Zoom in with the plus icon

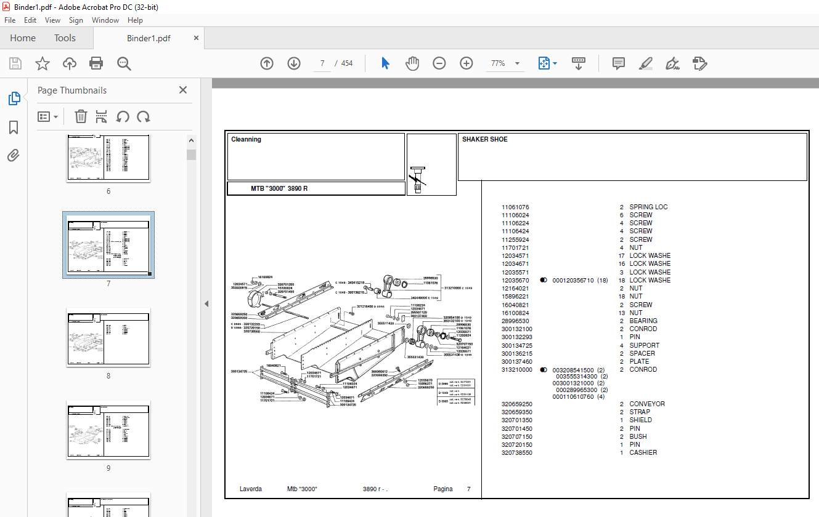click(466, 63)
